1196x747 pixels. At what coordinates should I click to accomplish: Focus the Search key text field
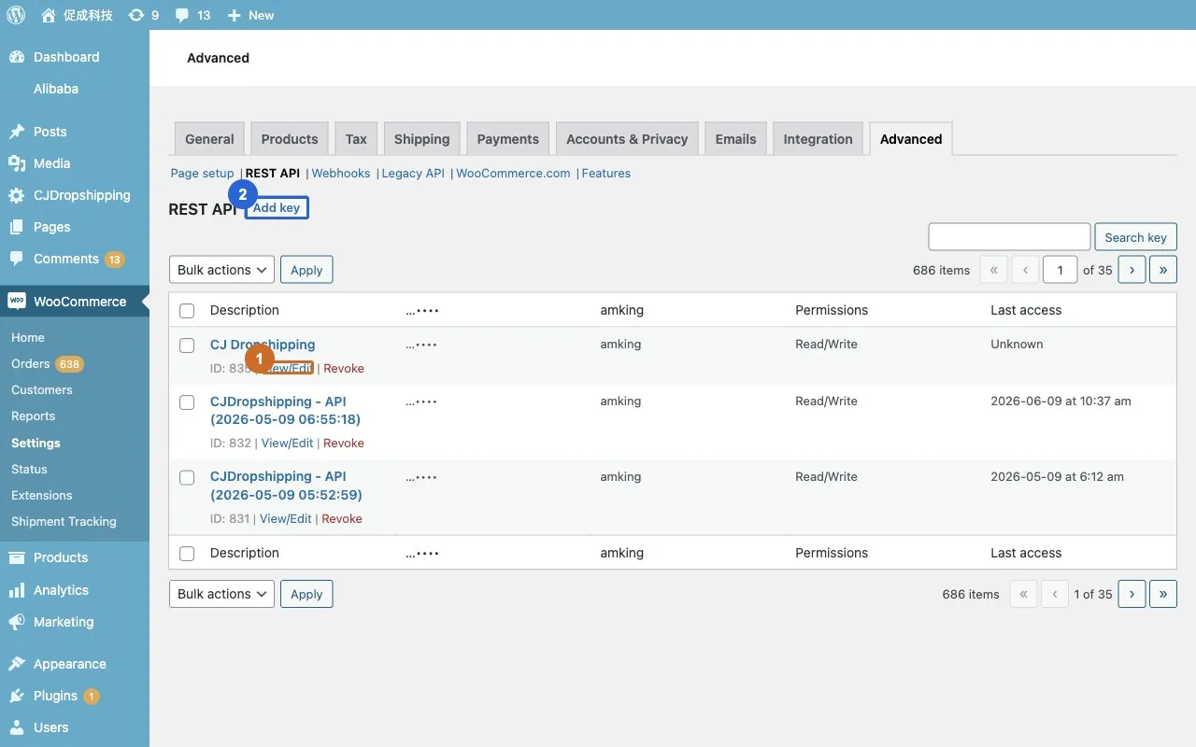point(1009,237)
